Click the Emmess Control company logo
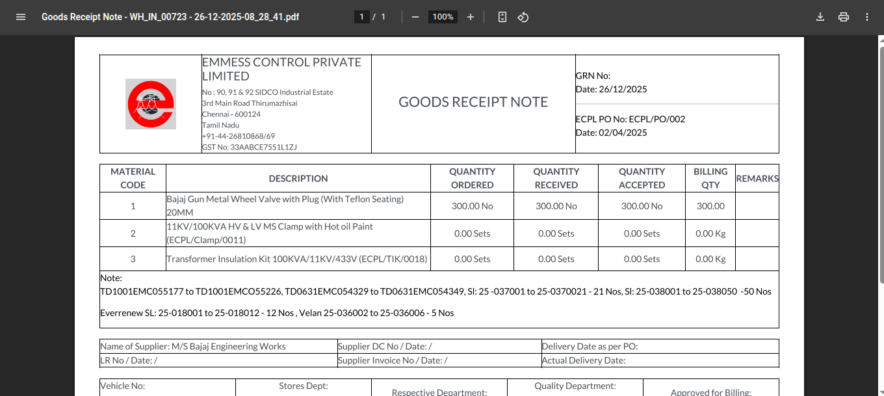Image resolution: width=884 pixels, height=396 pixels. [151, 104]
